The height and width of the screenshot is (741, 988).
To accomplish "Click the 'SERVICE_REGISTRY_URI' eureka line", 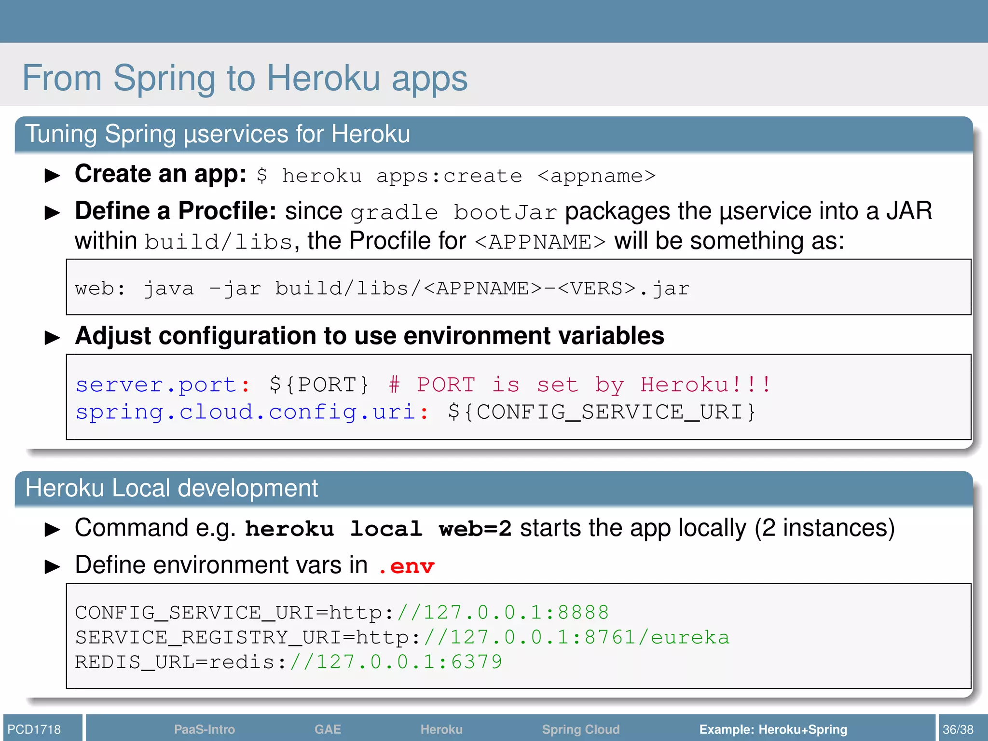I will click(x=402, y=638).
